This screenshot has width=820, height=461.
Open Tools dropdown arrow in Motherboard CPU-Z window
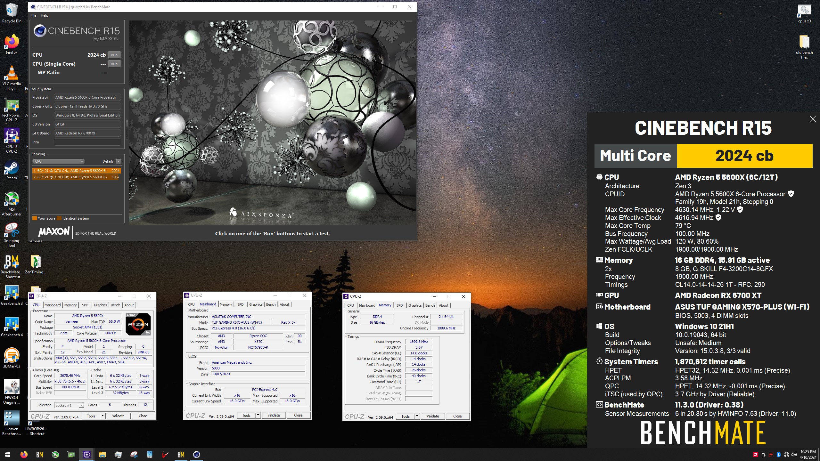click(258, 415)
